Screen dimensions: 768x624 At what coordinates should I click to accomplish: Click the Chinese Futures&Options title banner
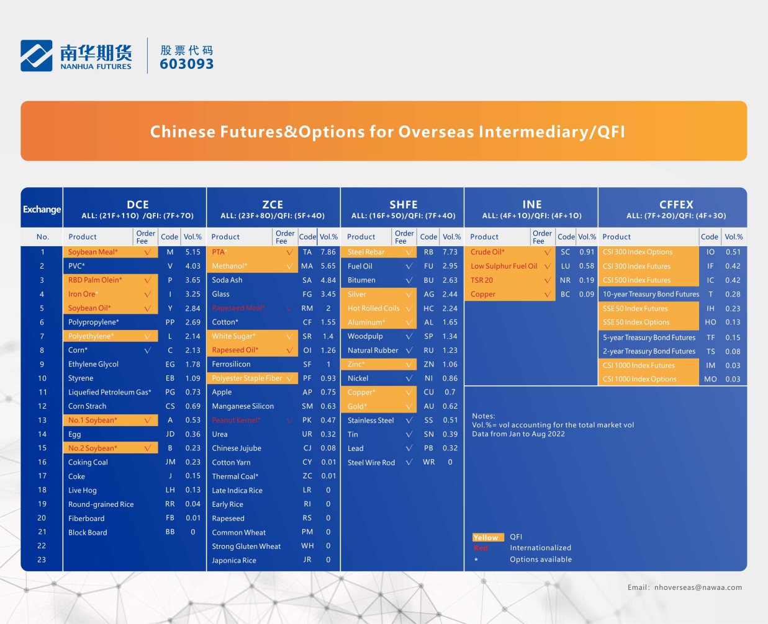[384, 131]
